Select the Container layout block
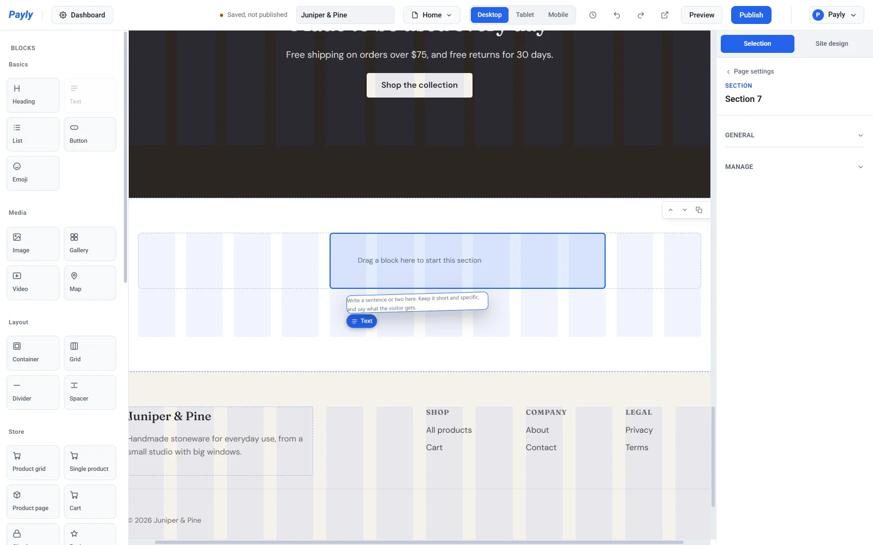This screenshot has height=545, width=873. [33, 353]
